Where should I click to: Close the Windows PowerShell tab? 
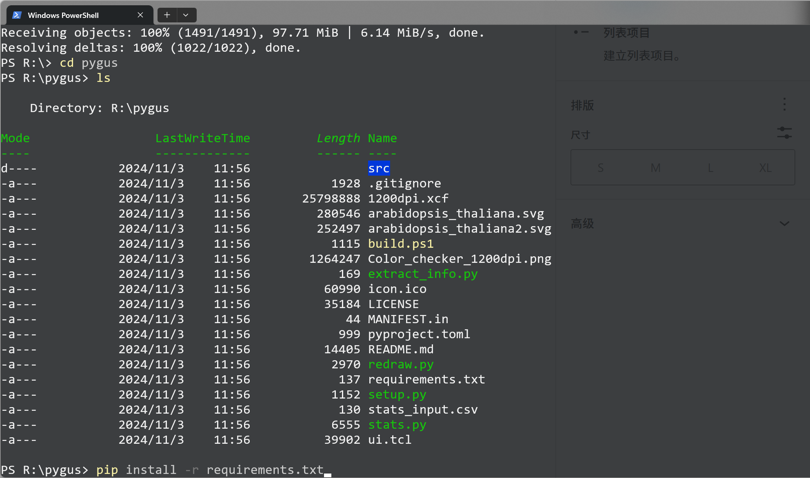140,15
